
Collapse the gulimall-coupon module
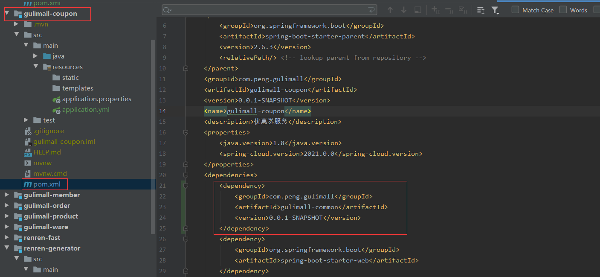(7, 14)
